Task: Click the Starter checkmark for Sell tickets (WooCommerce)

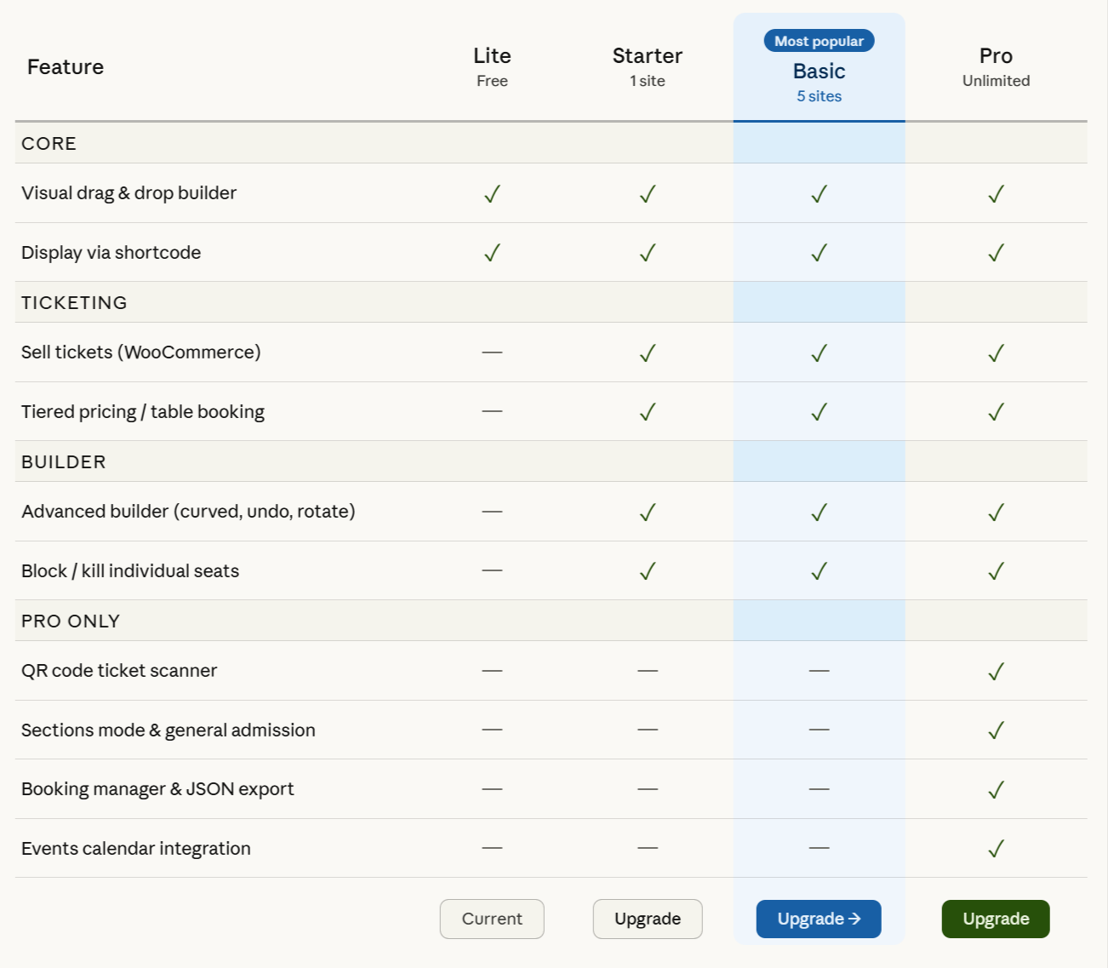Action: point(648,353)
